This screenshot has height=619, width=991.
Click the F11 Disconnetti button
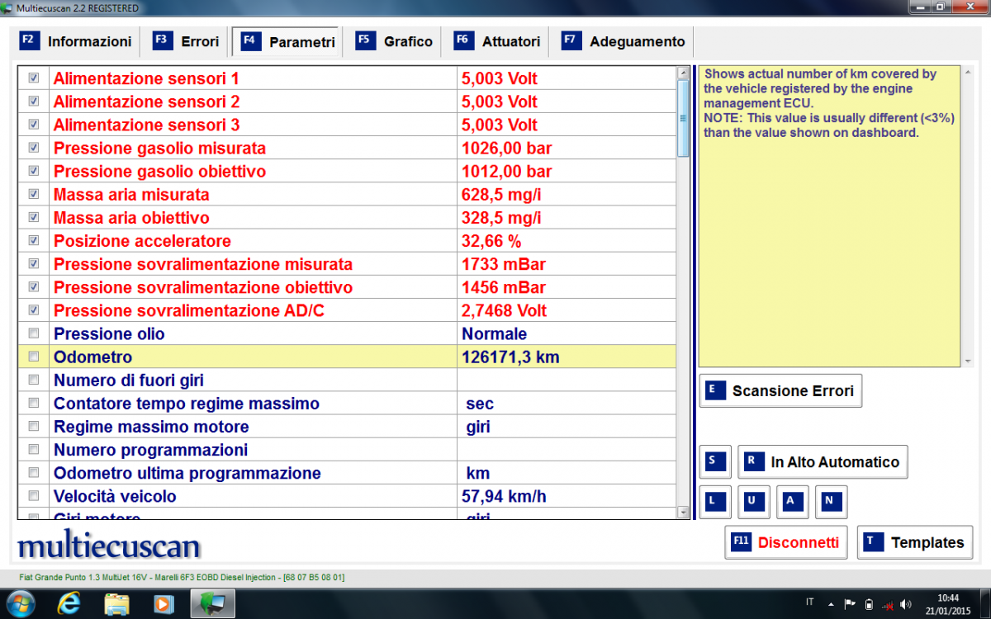pos(786,542)
